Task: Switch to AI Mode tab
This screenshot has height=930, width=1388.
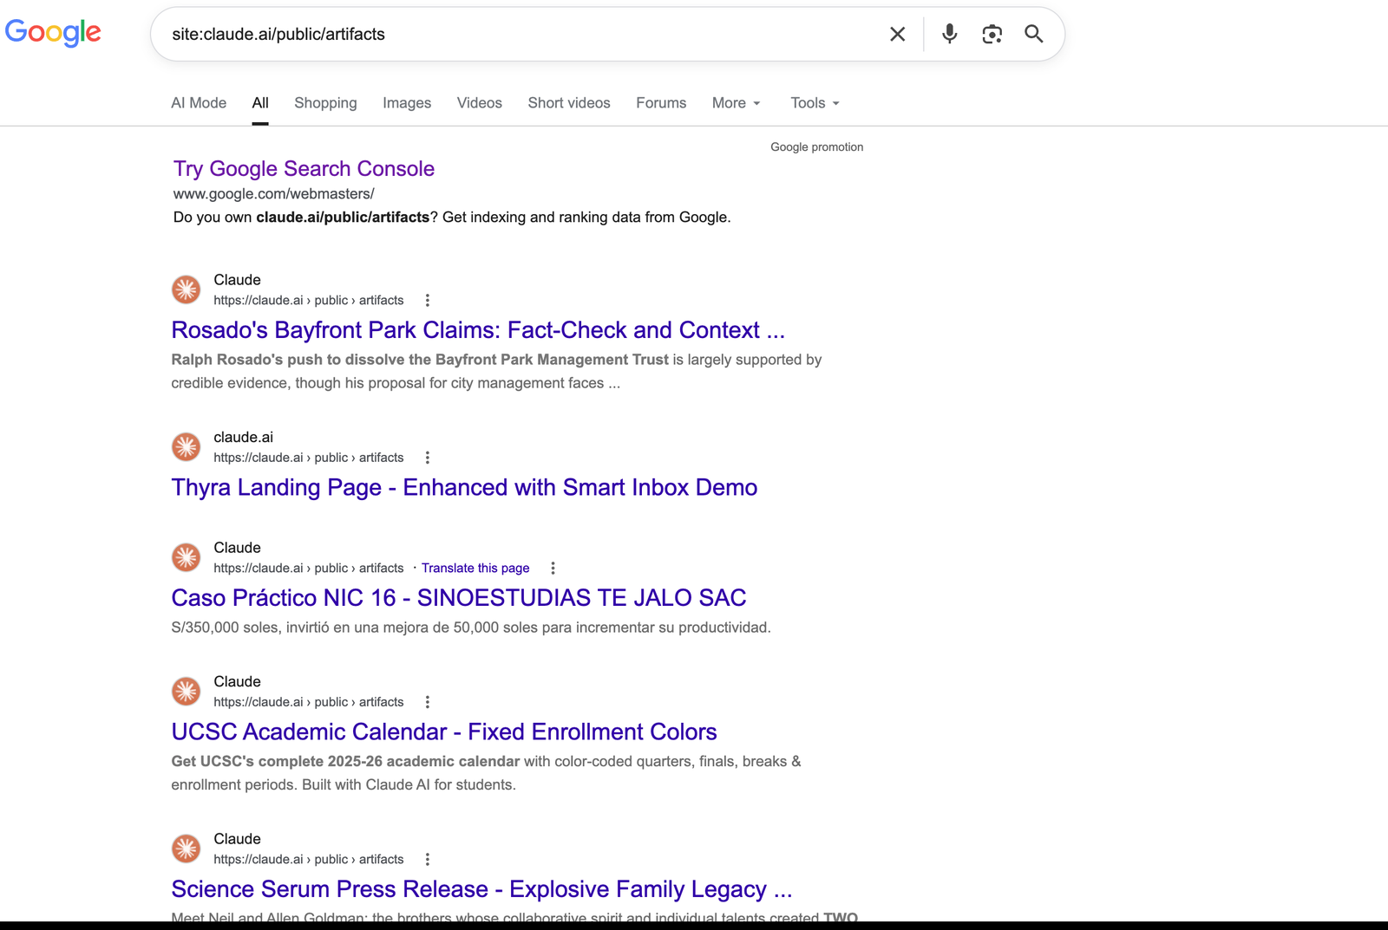Action: [199, 103]
